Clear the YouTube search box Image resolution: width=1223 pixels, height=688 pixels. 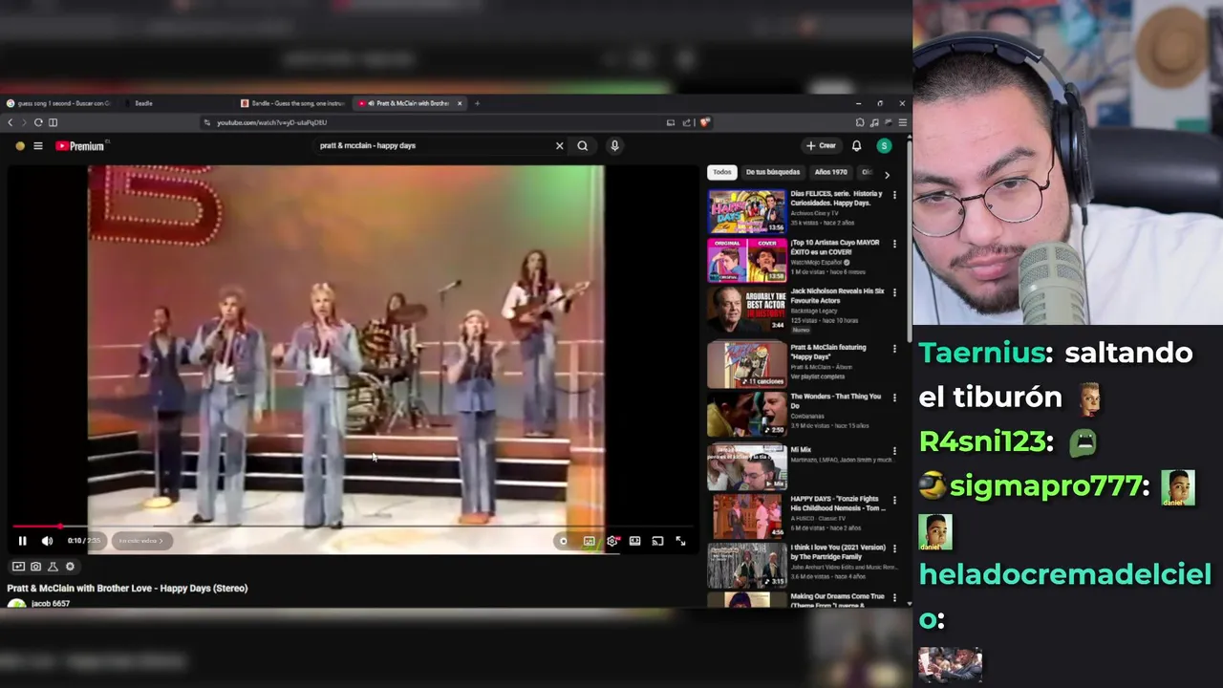pyautogui.click(x=560, y=146)
